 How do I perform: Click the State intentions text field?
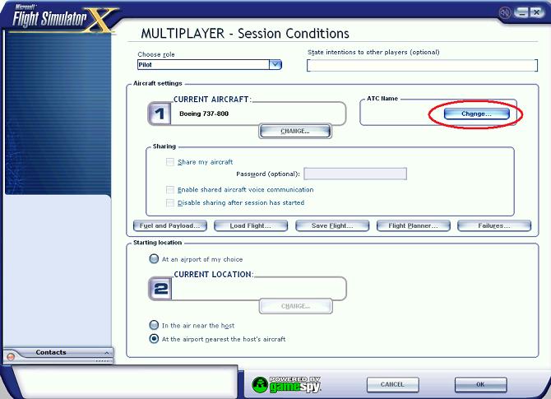[x=422, y=65]
